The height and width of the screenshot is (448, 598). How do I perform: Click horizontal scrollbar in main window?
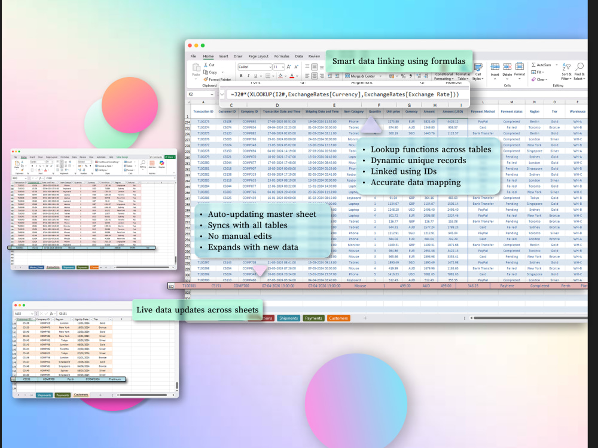(x=530, y=318)
